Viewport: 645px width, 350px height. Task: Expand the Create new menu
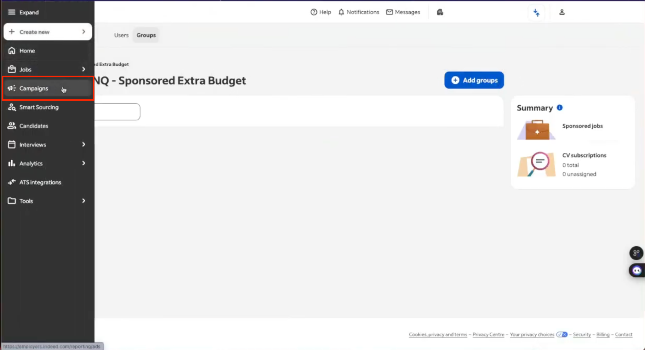48,32
